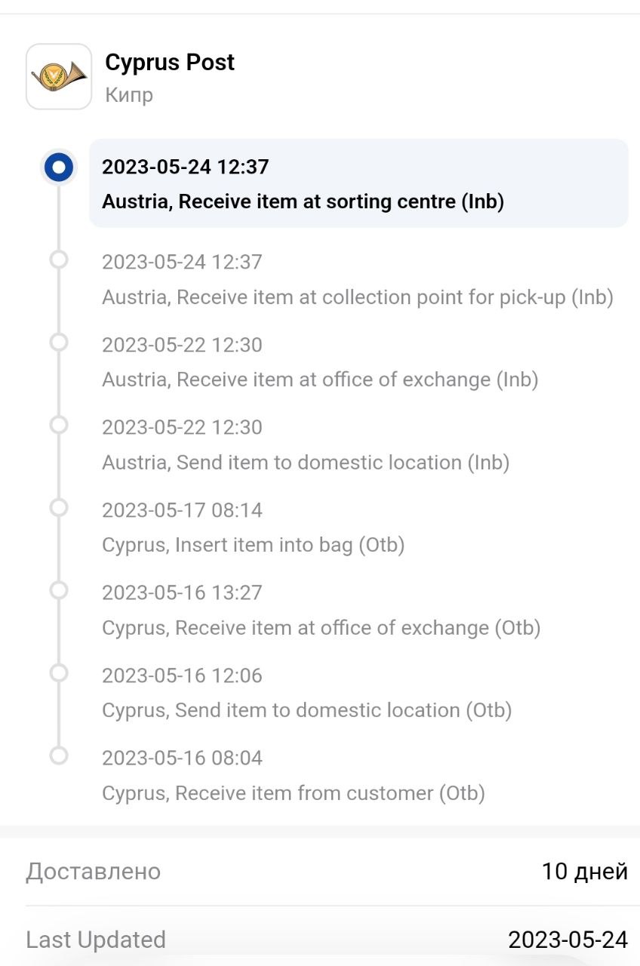Click the 2023-05-24 last updated date

568,940
